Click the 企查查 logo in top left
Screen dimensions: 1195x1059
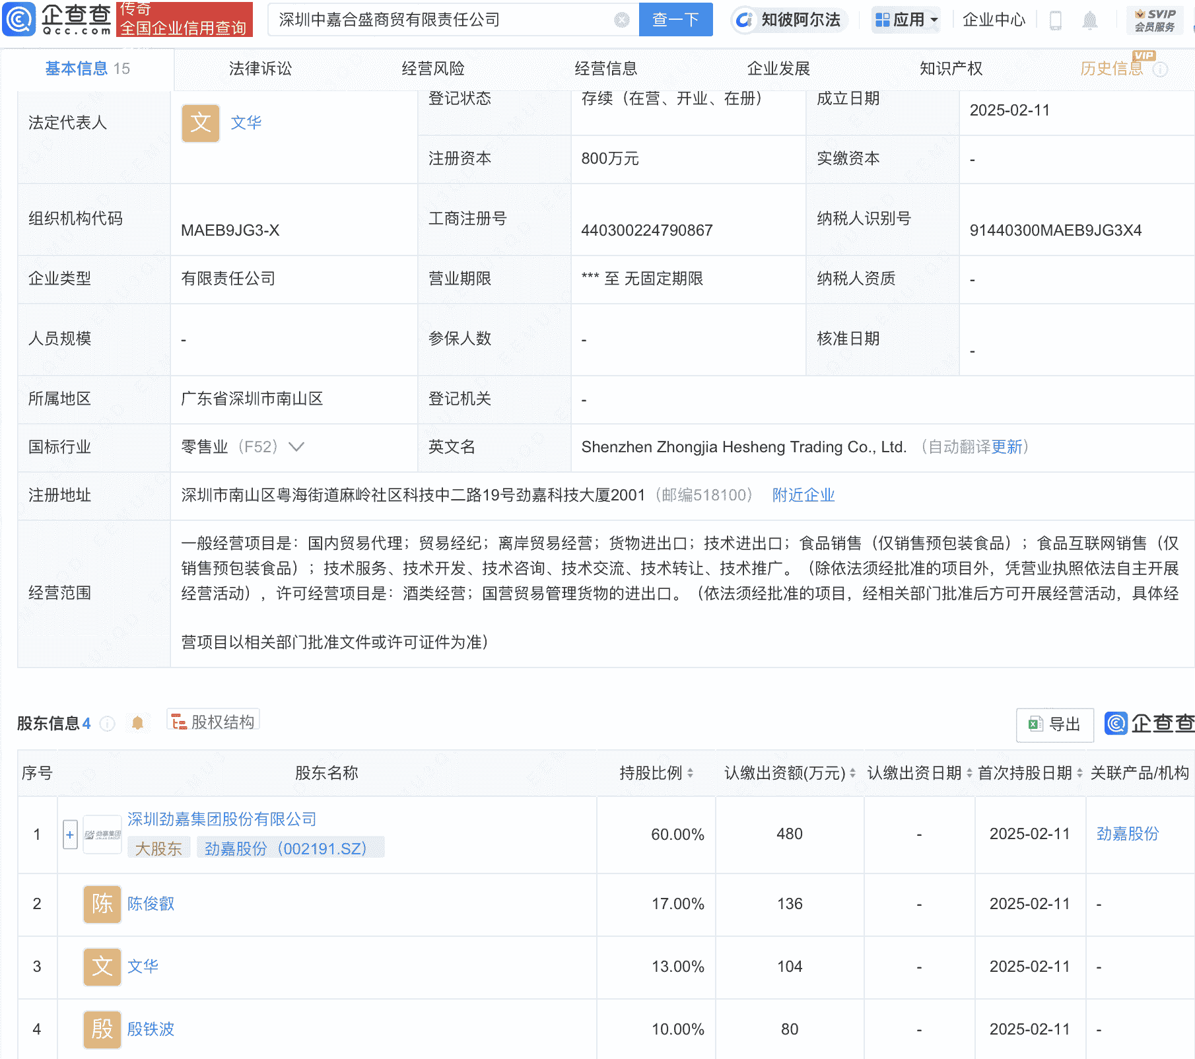click(56, 19)
